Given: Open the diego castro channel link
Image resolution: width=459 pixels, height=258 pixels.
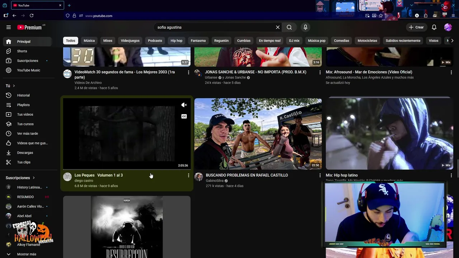Looking at the screenshot, I should [x=84, y=181].
